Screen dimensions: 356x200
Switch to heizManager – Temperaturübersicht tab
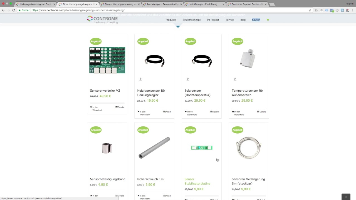[x=162, y=4]
